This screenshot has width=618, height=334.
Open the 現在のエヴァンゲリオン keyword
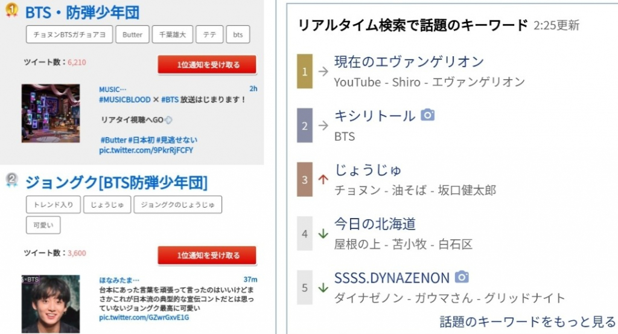click(409, 61)
